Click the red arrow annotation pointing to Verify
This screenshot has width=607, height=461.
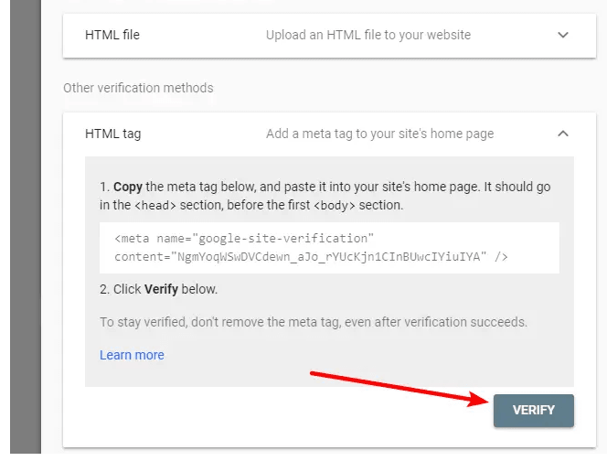point(398,389)
